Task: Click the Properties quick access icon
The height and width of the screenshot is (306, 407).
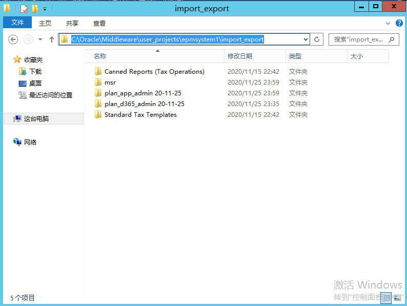Action: tap(24, 9)
